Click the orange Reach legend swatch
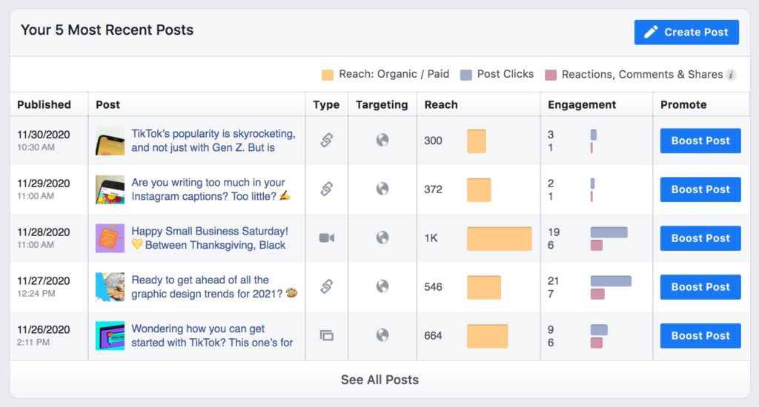This screenshot has height=407, width=759. click(328, 75)
